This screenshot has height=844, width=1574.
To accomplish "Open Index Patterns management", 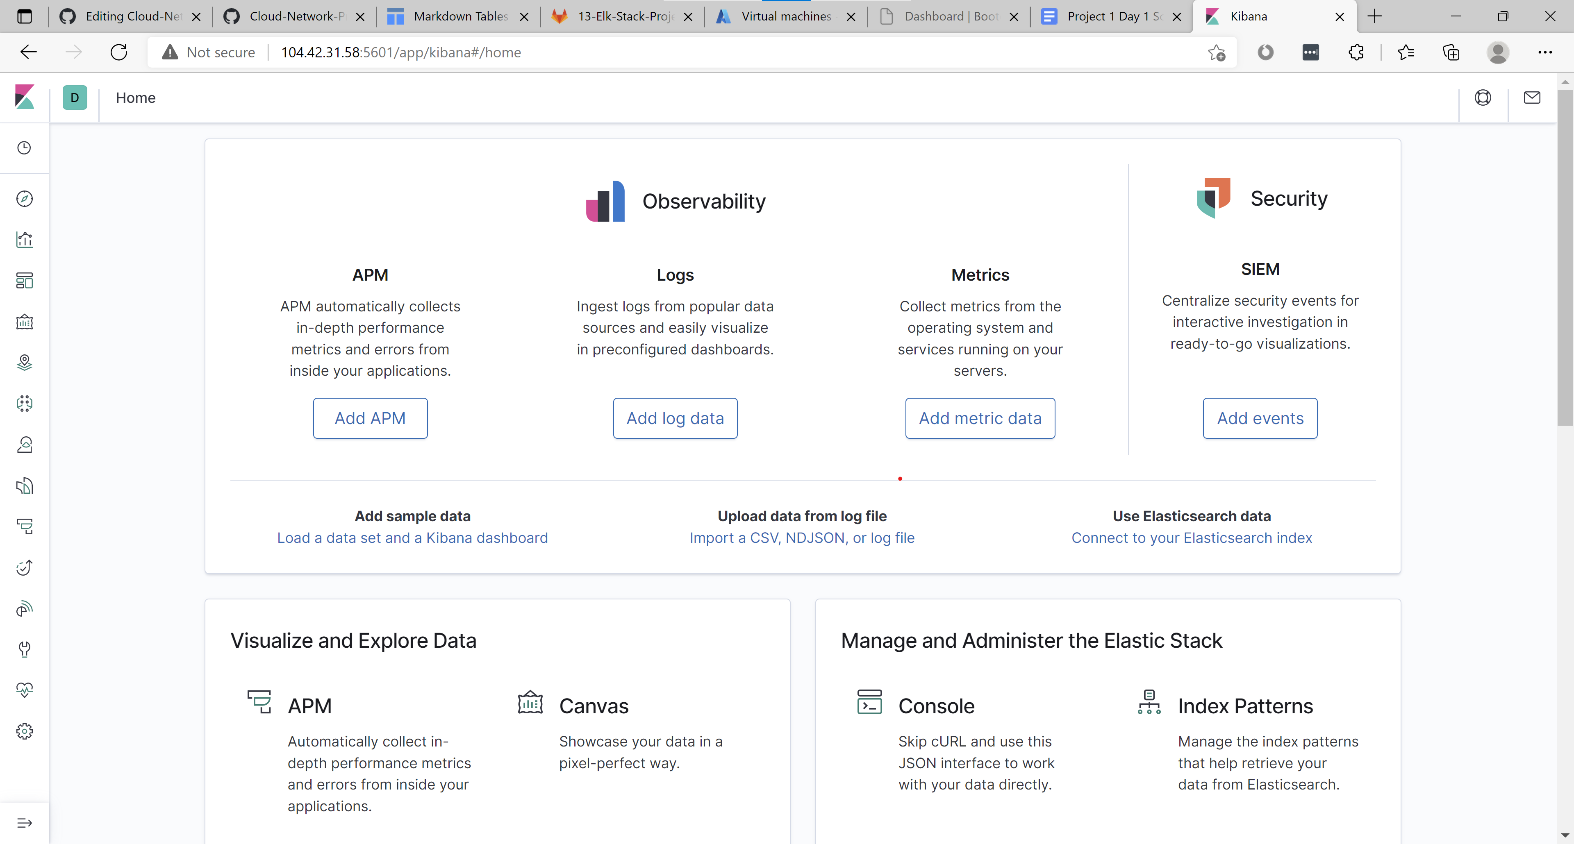I will click(1245, 706).
